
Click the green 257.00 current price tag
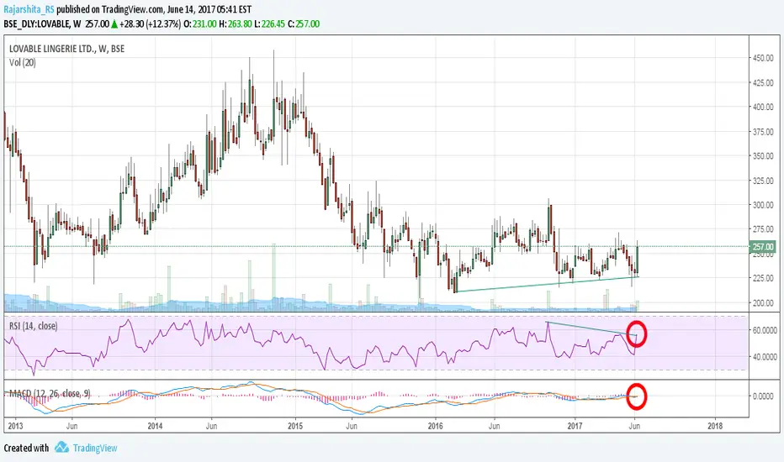coord(763,247)
